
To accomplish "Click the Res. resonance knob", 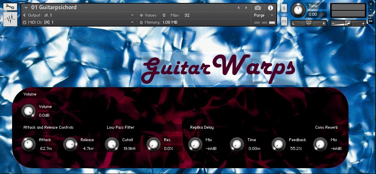I will tap(154, 145).
